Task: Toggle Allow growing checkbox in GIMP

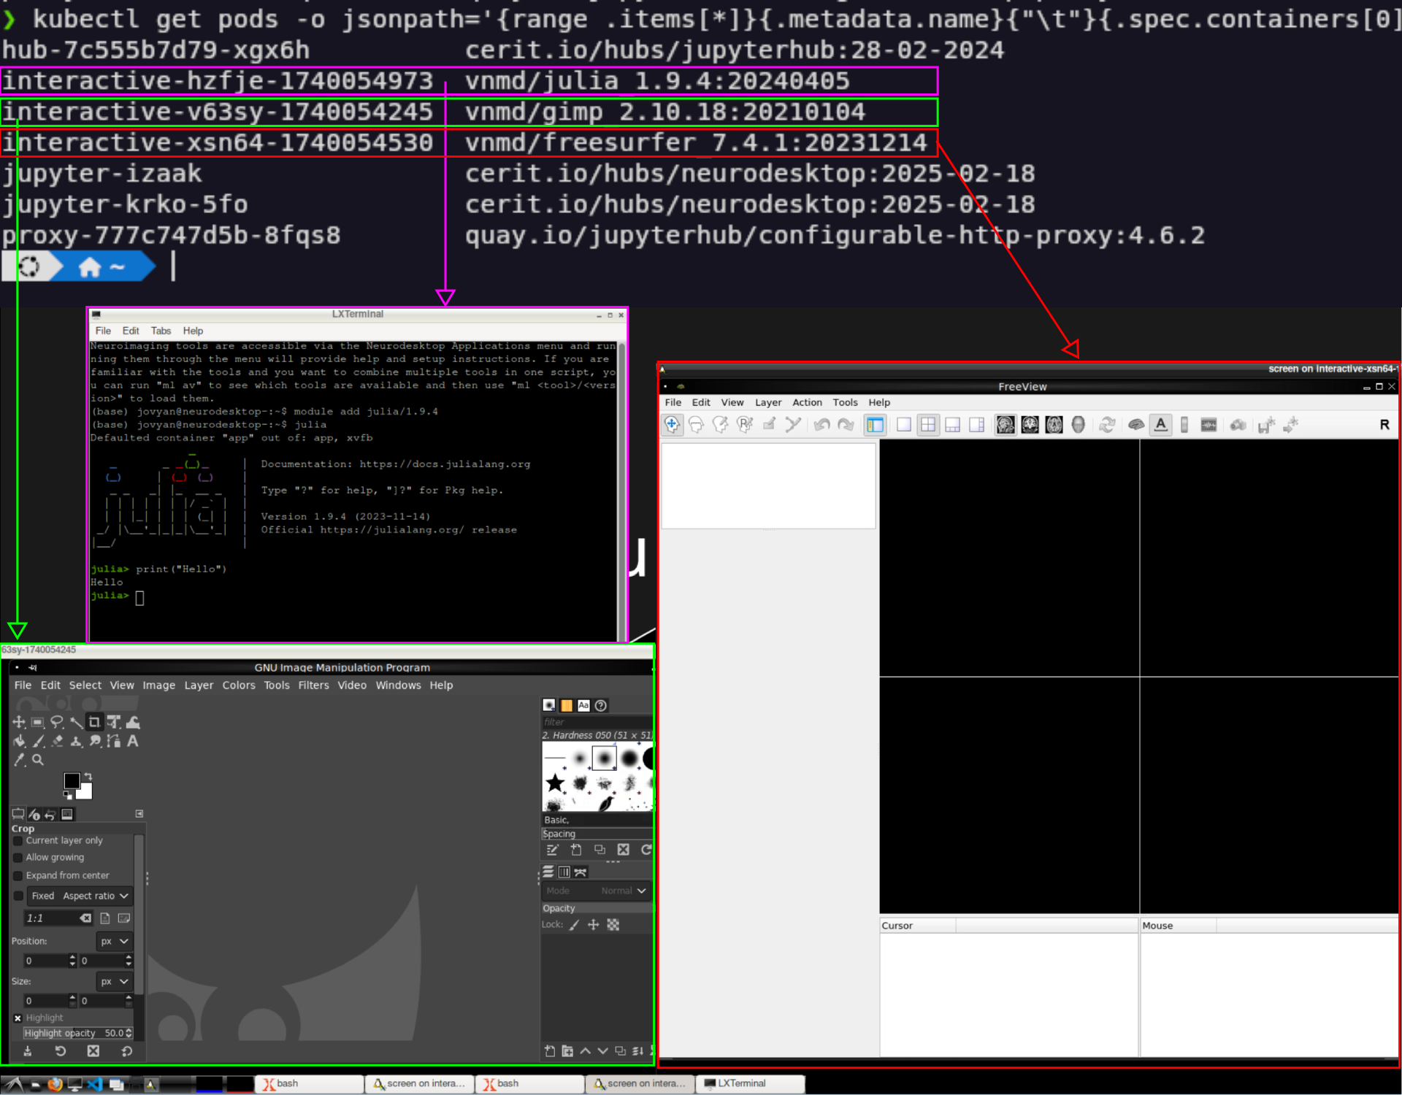Action: (x=18, y=857)
